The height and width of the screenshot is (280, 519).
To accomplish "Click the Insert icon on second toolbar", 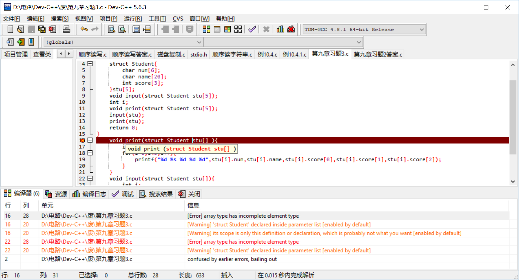I will pos(10,42).
